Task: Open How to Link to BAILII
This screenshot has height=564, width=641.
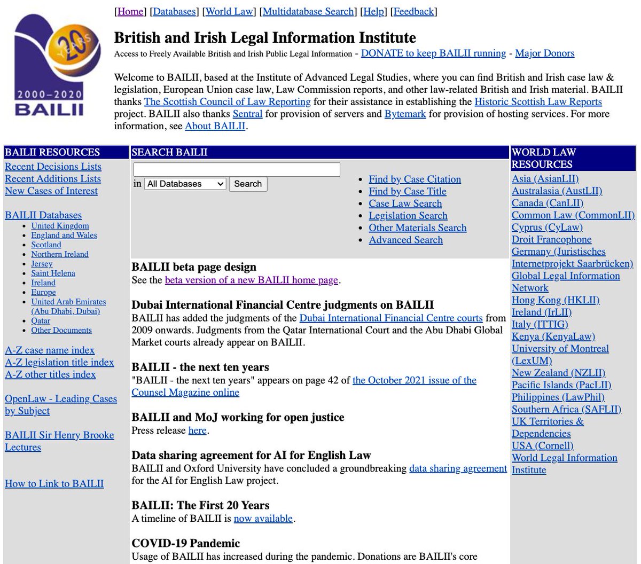Action: pyautogui.click(x=54, y=484)
